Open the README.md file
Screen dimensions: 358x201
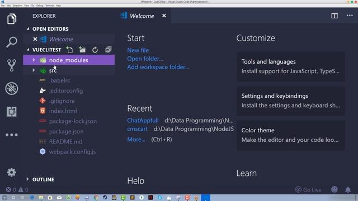click(x=69, y=141)
